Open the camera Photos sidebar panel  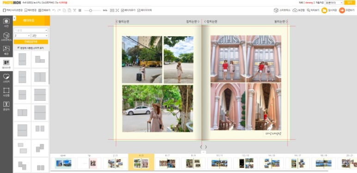click(6, 23)
